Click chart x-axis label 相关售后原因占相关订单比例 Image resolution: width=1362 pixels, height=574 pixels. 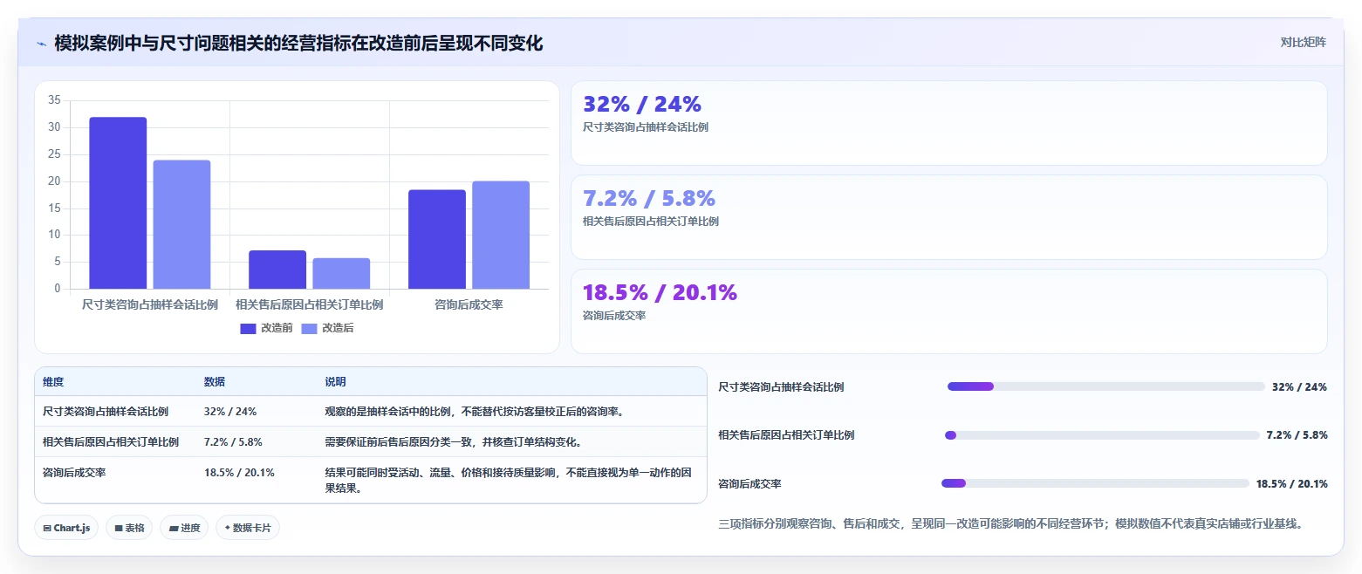pyautogui.click(x=310, y=304)
